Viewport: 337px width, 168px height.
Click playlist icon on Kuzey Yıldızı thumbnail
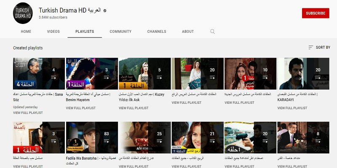tap(159, 78)
